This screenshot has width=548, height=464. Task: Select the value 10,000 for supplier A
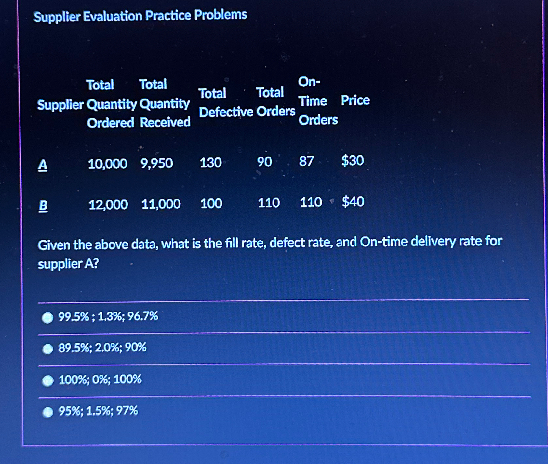click(x=108, y=164)
